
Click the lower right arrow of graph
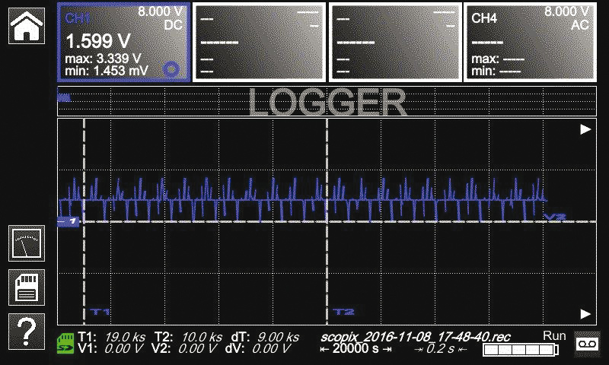(x=585, y=313)
